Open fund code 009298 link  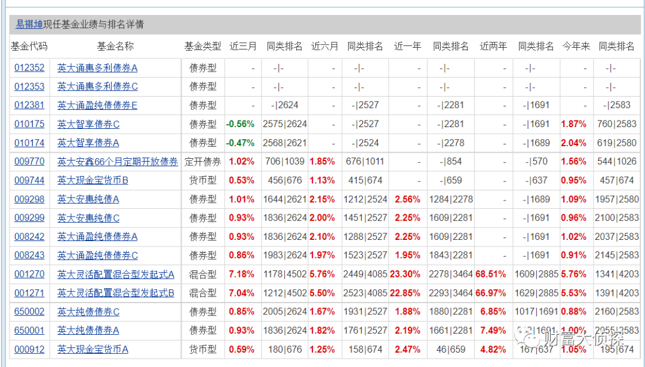29,199
